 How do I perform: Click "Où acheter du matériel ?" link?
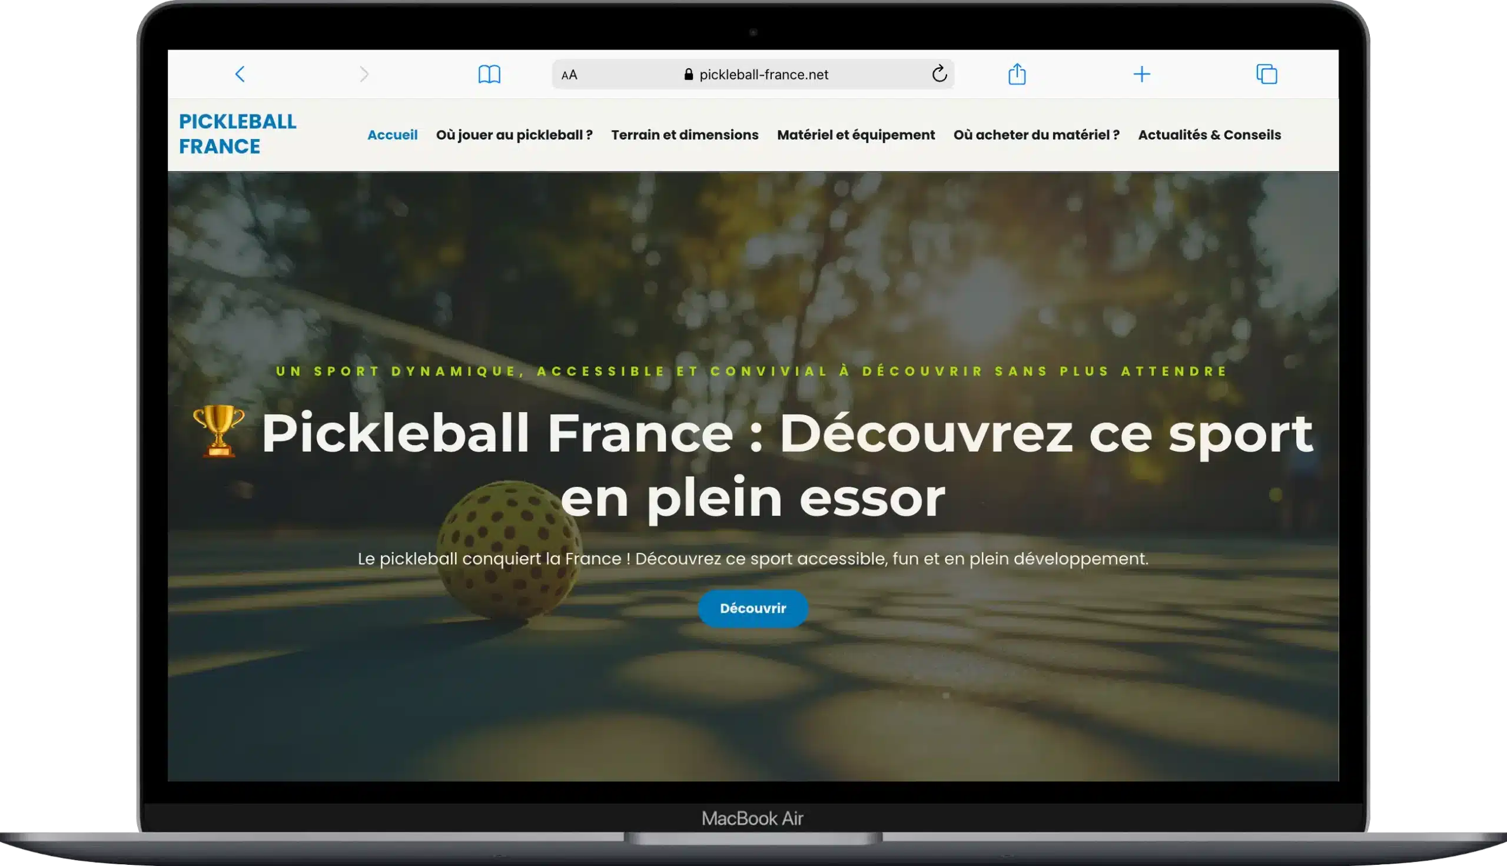coord(1036,135)
